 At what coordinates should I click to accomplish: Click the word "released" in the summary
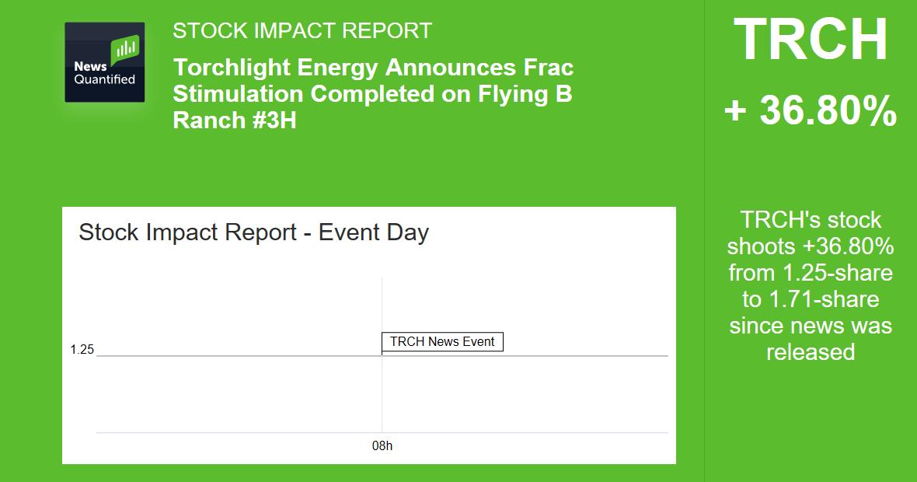point(811,352)
